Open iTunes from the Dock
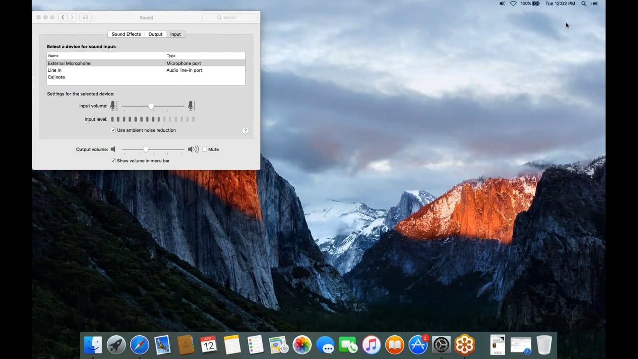This screenshot has height=359, width=638. point(371,345)
